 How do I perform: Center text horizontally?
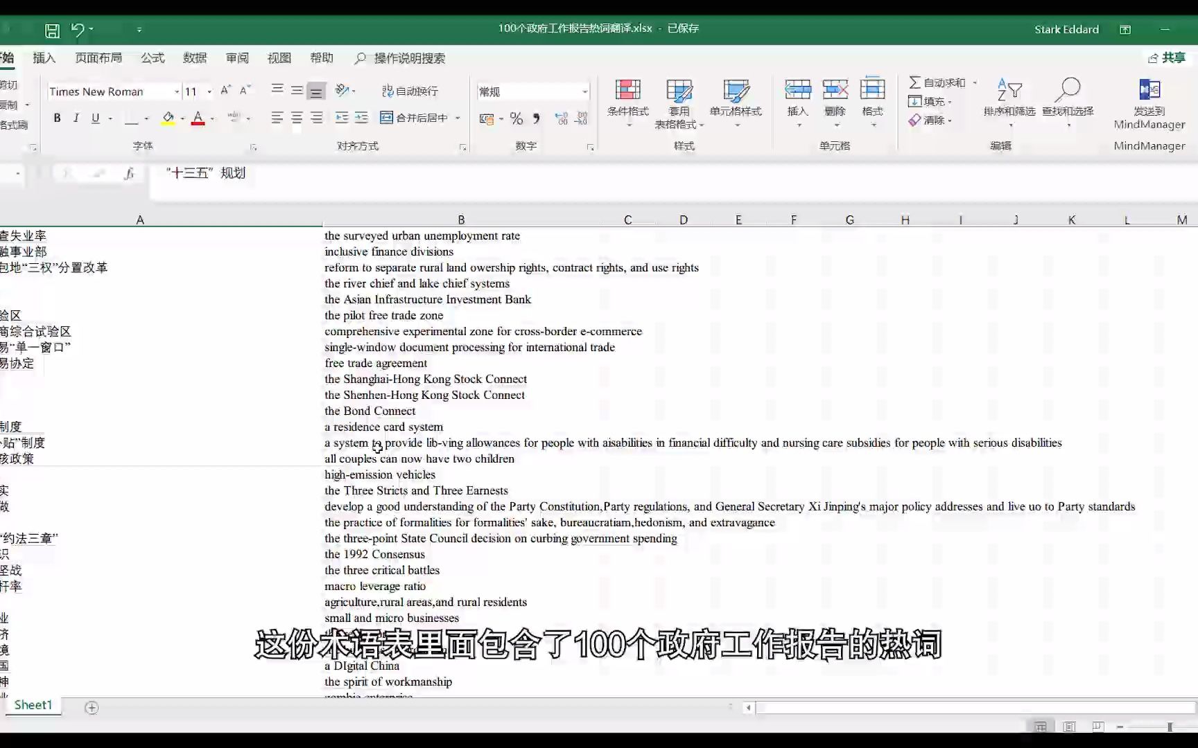(x=297, y=118)
